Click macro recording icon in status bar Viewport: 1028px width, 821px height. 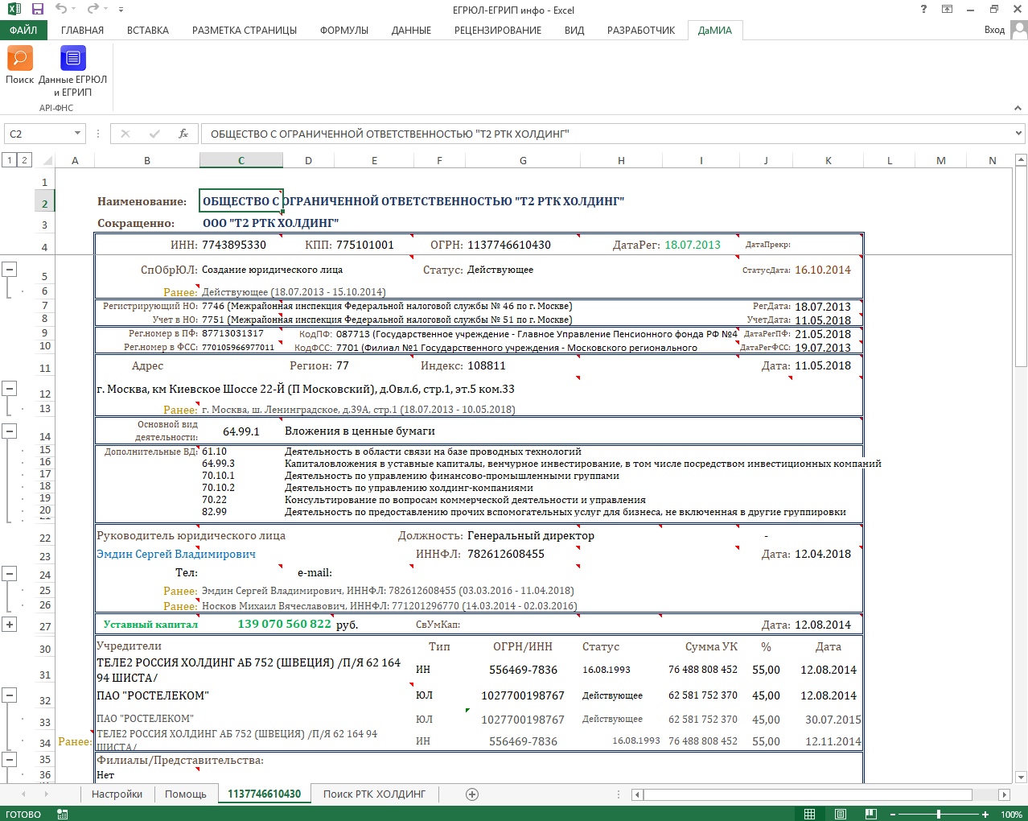63,815
